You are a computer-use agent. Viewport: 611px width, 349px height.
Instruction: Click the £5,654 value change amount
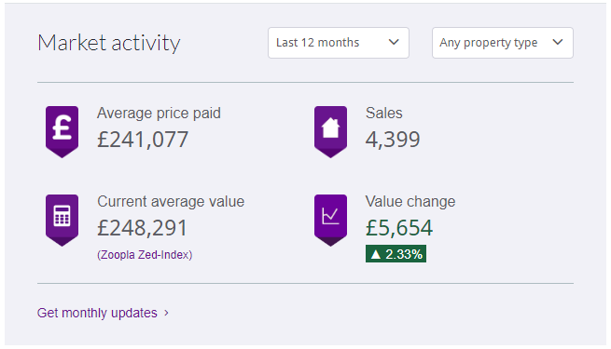click(399, 228)
